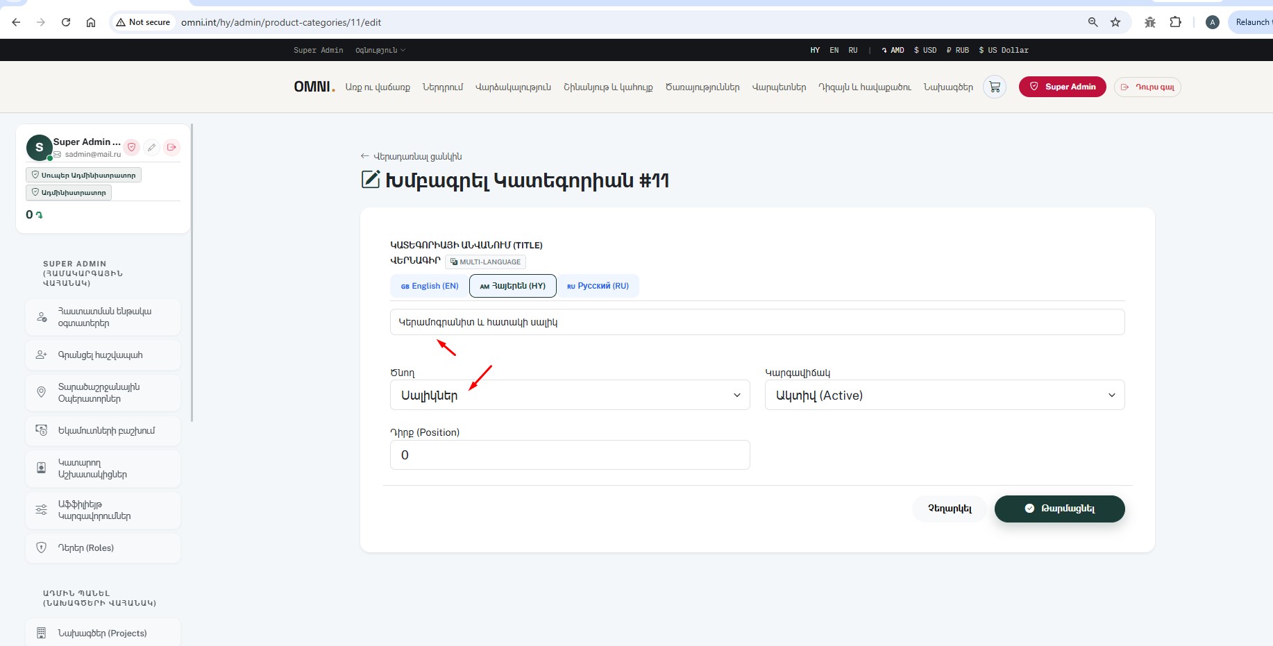Screen dimensions: 1273x646
Task: Switch to Русский (RU) title tab
Action: [598, 286]
